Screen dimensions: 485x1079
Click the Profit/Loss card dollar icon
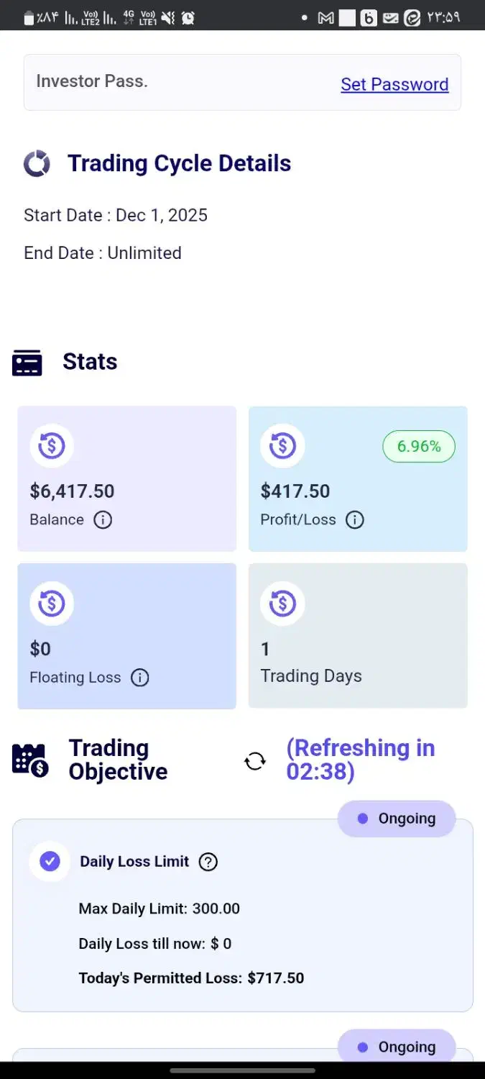282,446
